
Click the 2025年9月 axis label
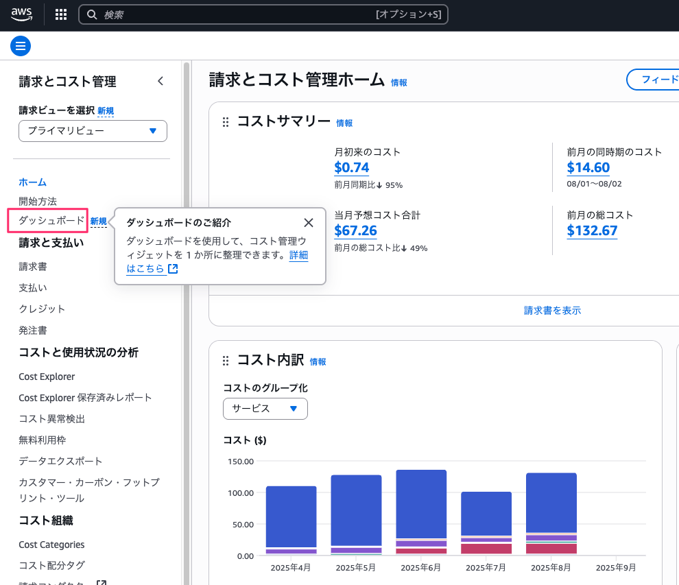(x=616, y=568)
